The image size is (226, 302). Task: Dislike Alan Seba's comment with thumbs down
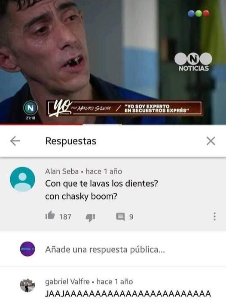90,217
